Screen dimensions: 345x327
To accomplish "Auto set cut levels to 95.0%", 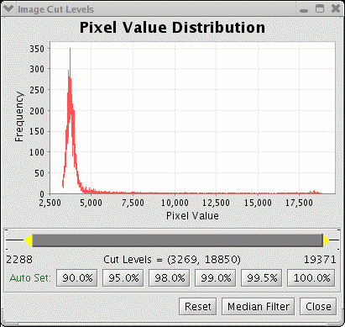I will coord(123,278).
